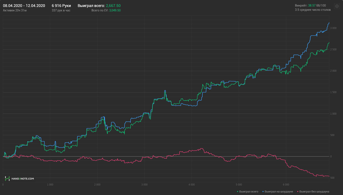The height and width of the screenshot is (195, 343).
Task: Click the '6 916 Руки' hands count
Action: click(61, 6)
